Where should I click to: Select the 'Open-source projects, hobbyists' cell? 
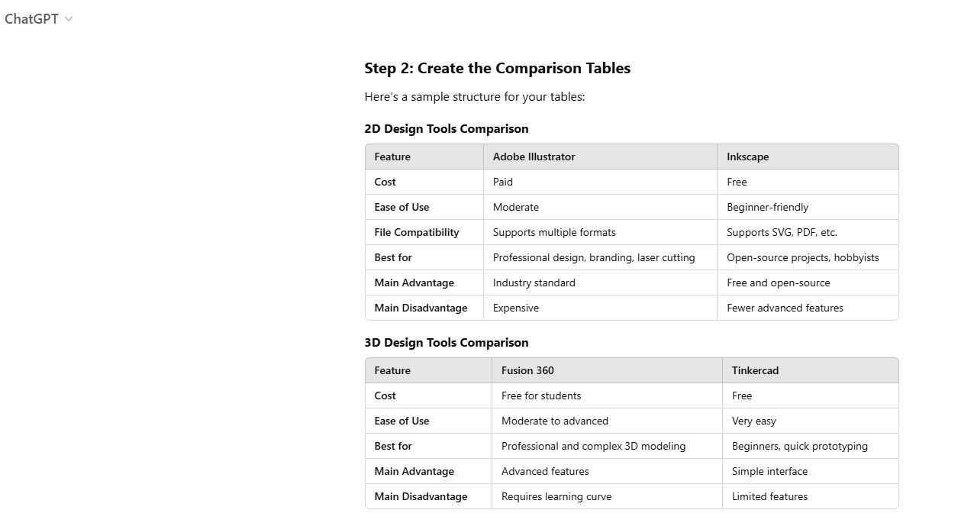coord(802,257)
